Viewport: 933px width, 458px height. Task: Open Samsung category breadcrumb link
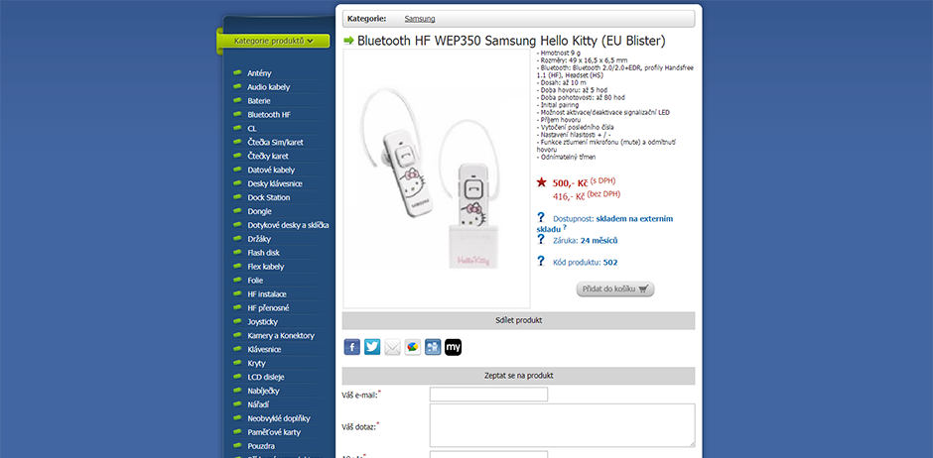(419, 19)
